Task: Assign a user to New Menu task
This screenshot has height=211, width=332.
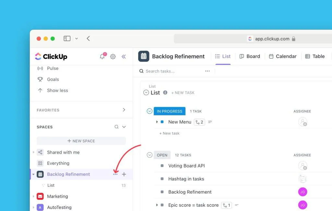Action: (302, 122)
